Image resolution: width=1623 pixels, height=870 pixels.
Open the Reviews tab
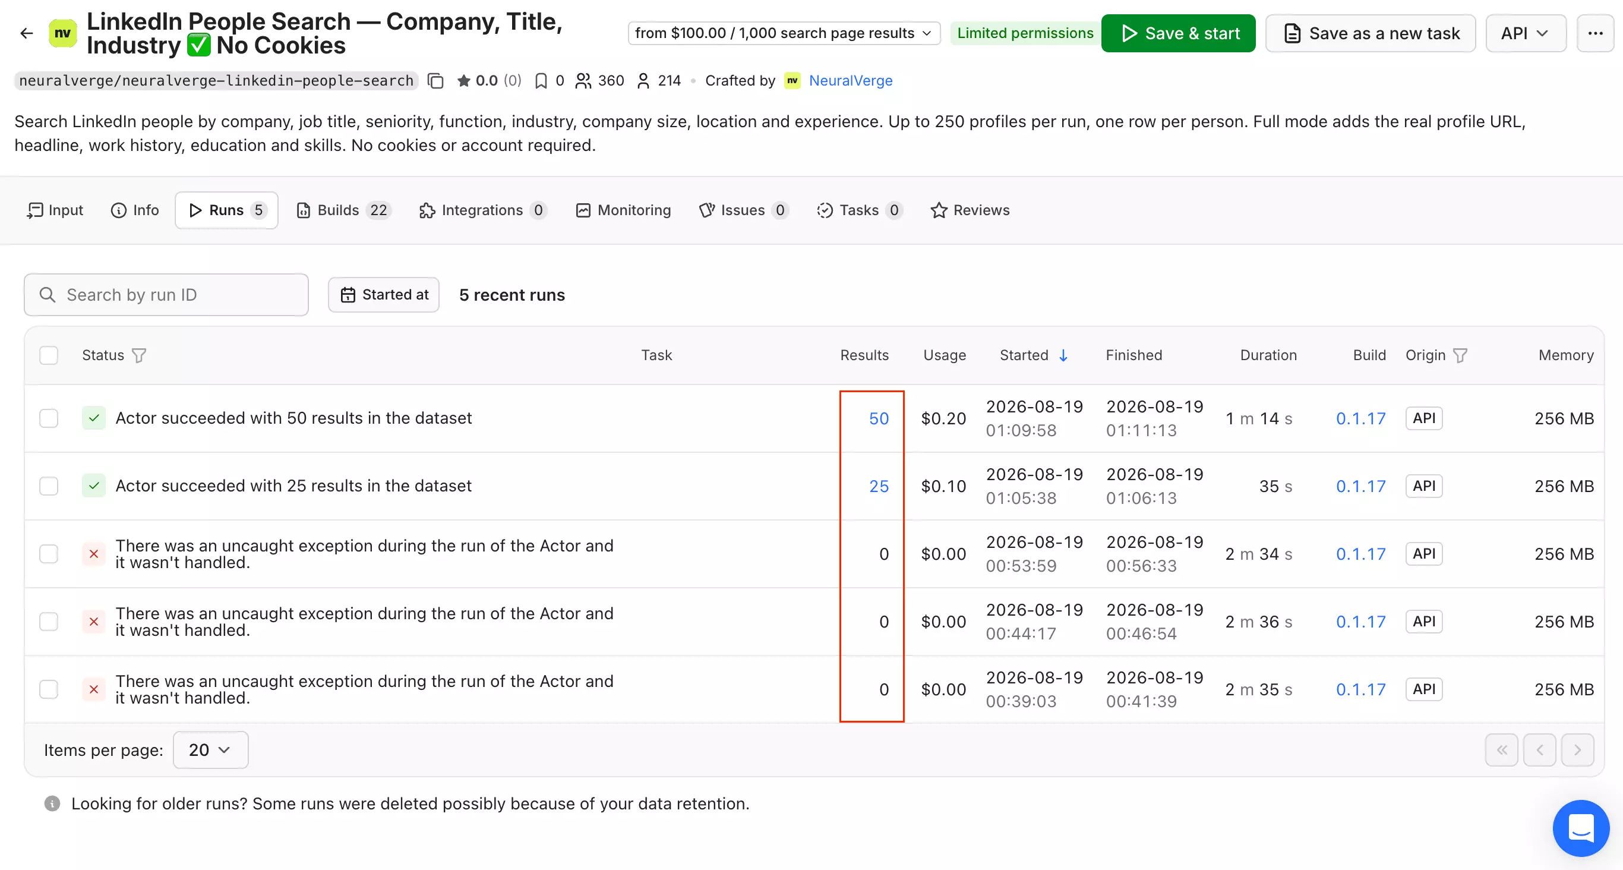pyautogui.click(x=970, y=210)
